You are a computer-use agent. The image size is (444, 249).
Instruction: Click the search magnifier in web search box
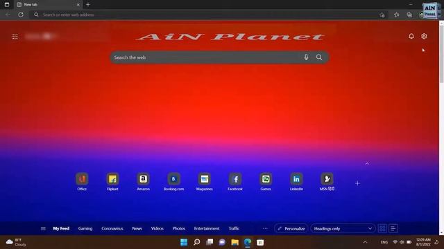319,57
